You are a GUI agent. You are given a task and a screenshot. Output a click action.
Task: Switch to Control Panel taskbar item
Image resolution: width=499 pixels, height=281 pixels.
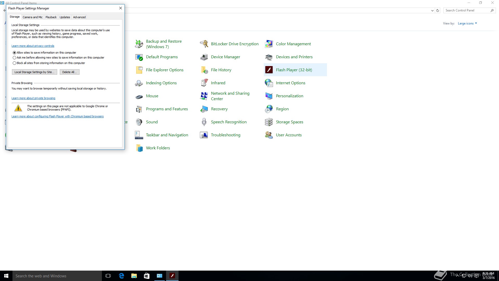(x=159, y=276)
